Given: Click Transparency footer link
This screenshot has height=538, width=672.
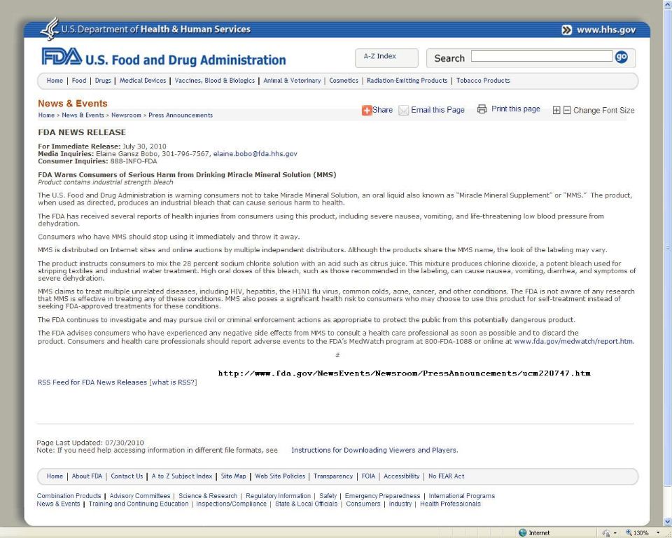Looking at the screenshot, I should tap(333, 476).
